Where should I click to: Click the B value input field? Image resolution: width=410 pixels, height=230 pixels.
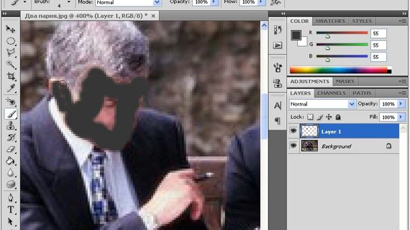pos(379,57)
